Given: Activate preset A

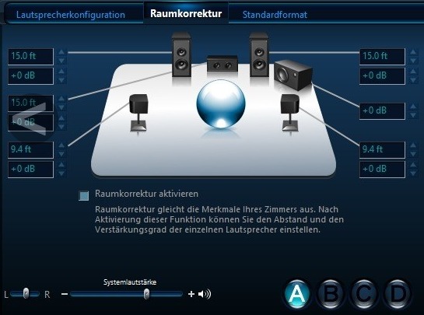Looking at the screenshot, I should pyautogui.click(x=297, y=294).
